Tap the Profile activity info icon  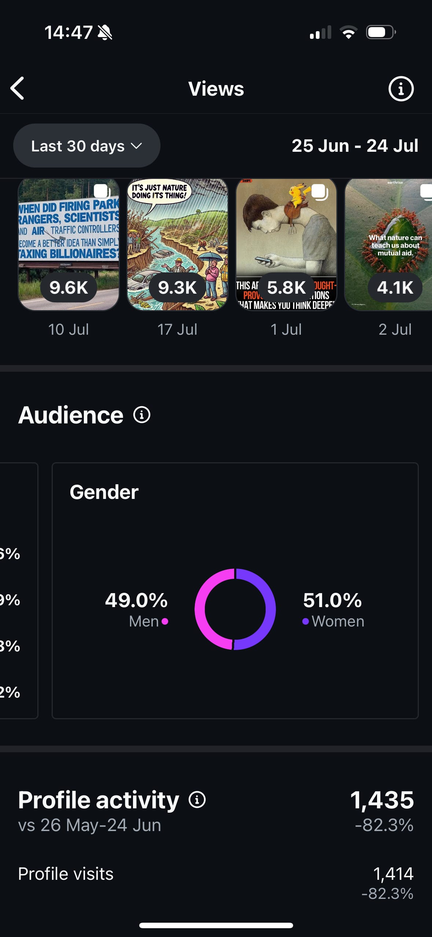click(x=197, y=800)
